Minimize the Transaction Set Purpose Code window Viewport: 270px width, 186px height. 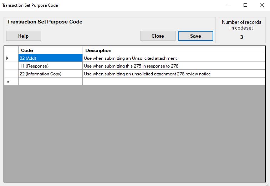(x=229, y=5)
